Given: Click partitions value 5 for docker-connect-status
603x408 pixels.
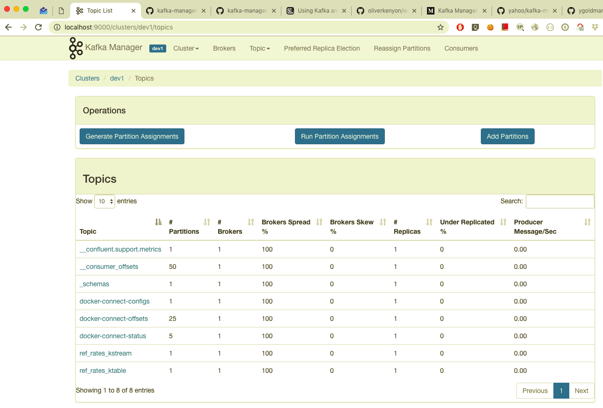Looking at the screenshot, I should (171, 336).
